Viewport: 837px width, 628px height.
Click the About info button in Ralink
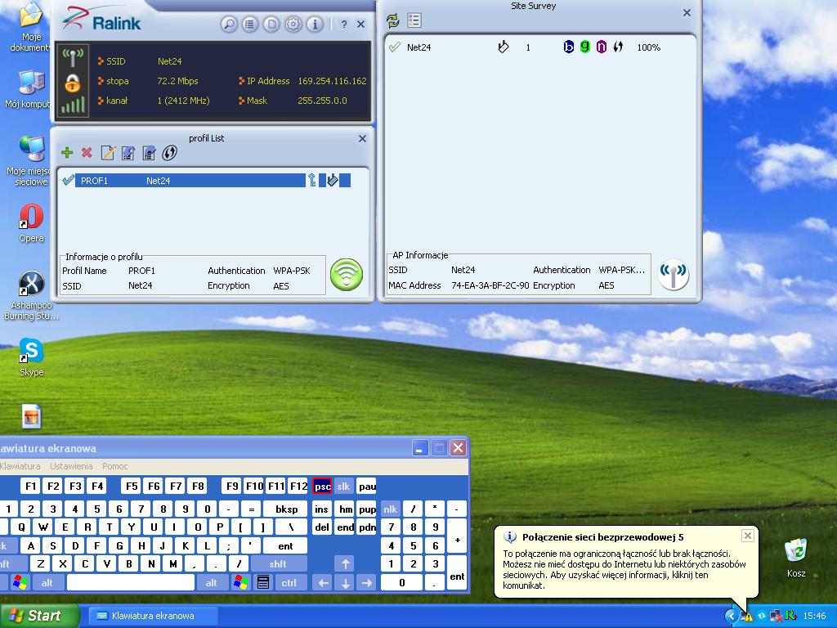[315, 24]
